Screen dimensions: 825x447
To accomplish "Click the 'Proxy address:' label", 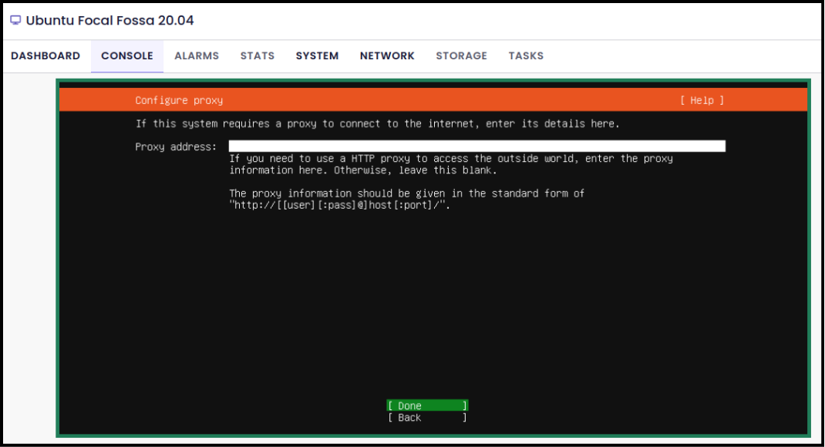I will click(x=176, y=146).
